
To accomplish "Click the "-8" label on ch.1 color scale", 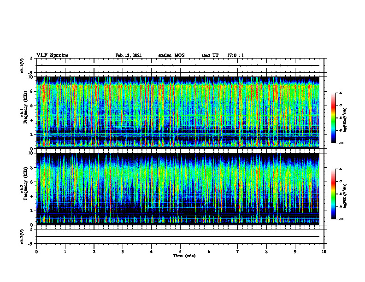I will [x=340, y=118].
